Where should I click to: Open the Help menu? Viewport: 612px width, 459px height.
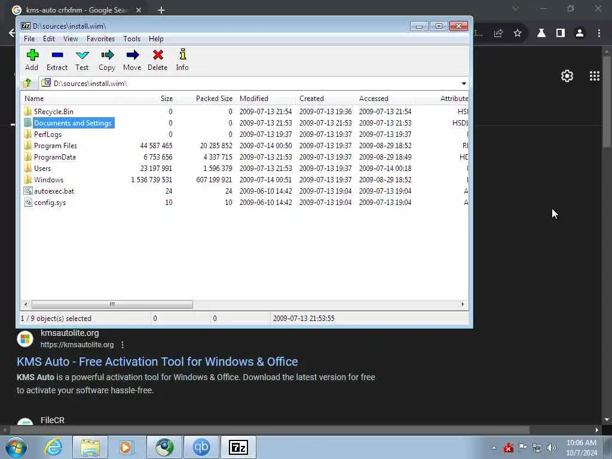point(156,39)
